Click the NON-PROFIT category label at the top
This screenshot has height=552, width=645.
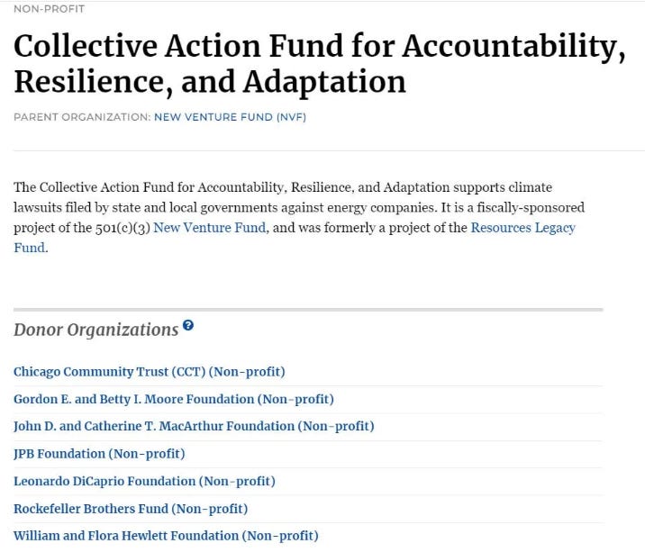point(49,9)
